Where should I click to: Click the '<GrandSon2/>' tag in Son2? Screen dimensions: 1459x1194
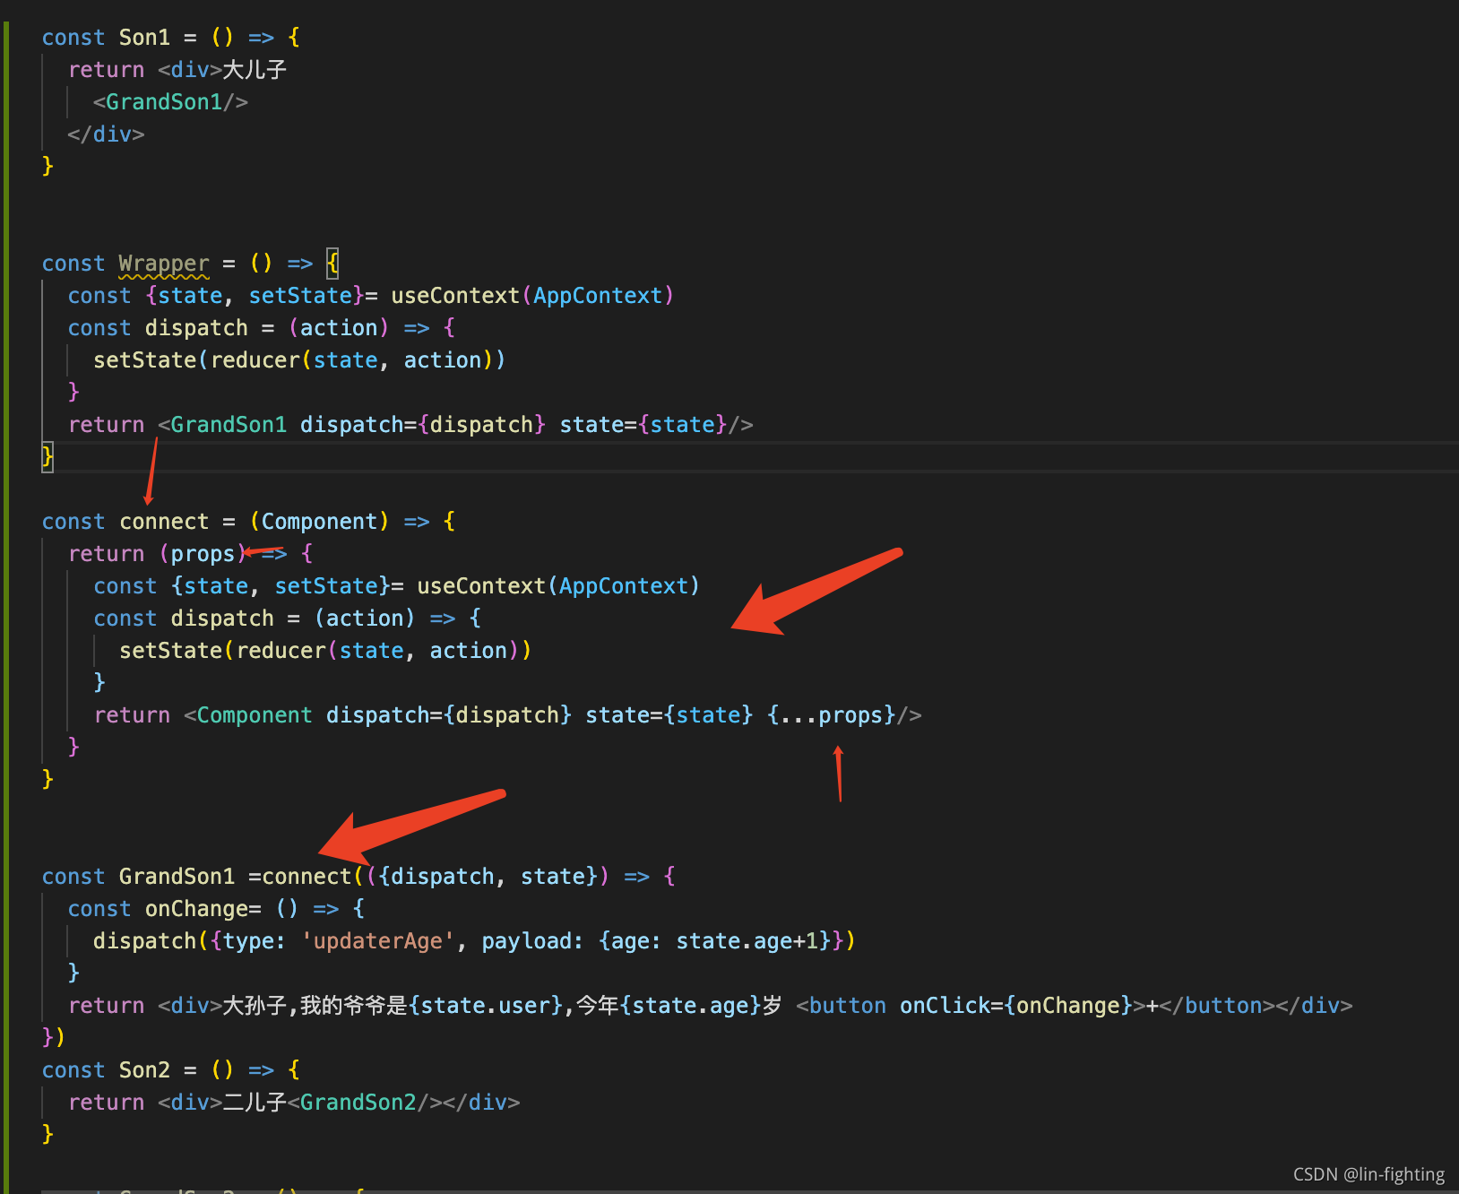[x=365, y=1103]
